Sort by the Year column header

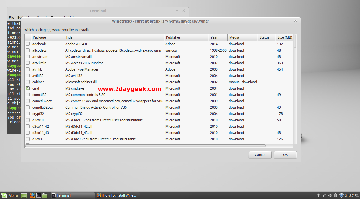(x=218, y=37)
